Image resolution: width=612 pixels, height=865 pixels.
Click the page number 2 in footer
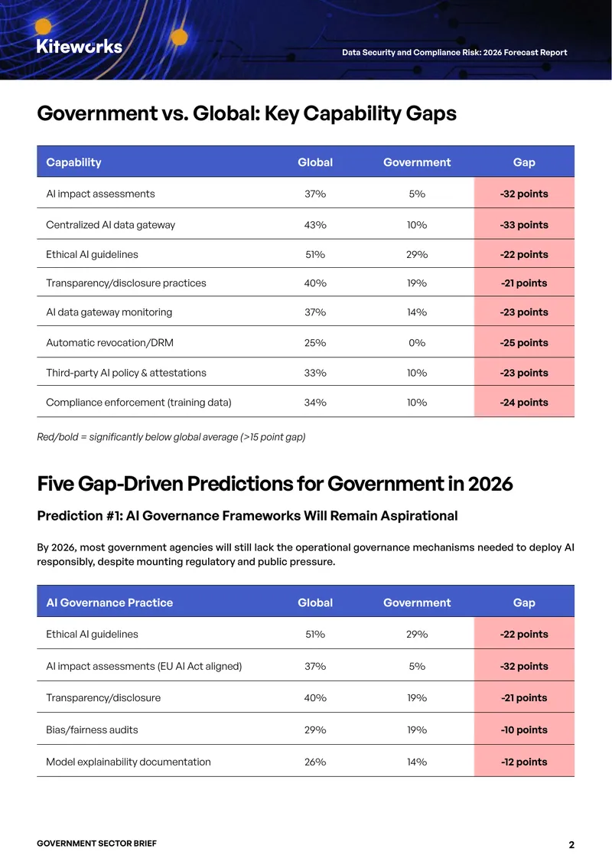tap(571, 844)
